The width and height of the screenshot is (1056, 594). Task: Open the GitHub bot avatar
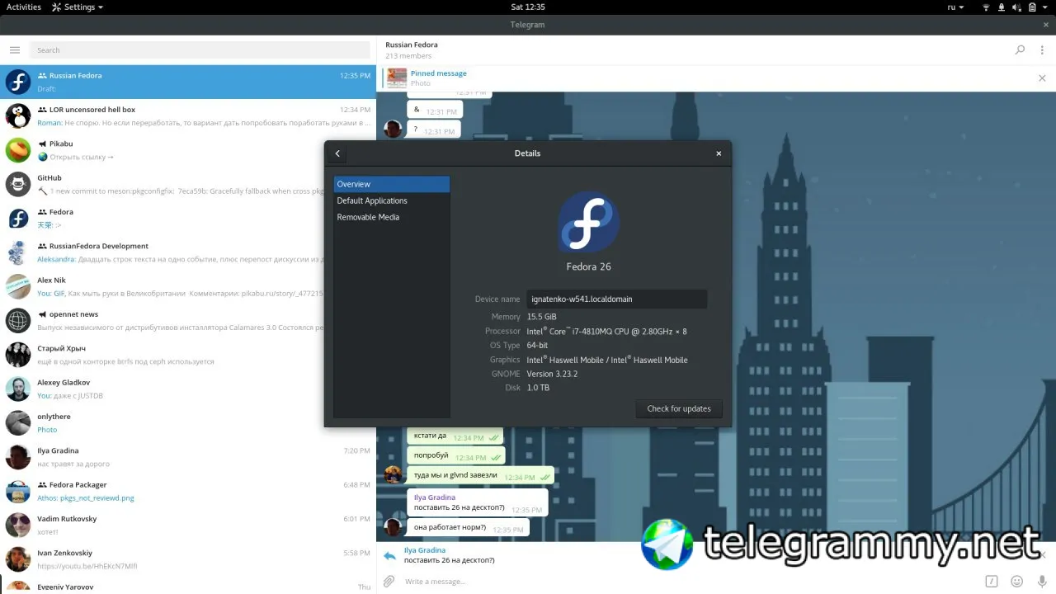pyautogui.click(x=18, y=184)
